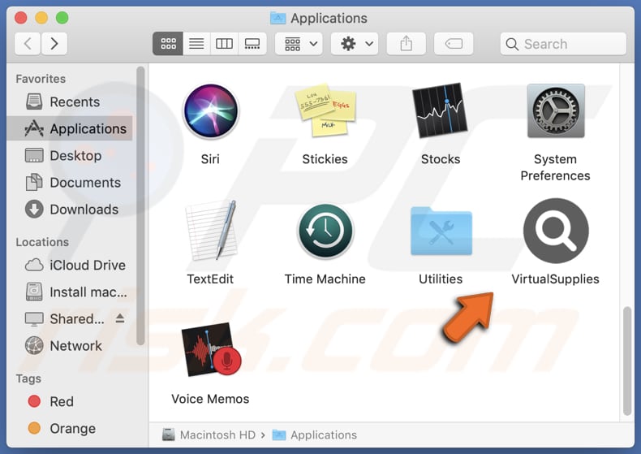Image resolution: width=641 pixels, height=454 pixels.
Task: Open Network in the sidebar
Action: tap(70, 346)
